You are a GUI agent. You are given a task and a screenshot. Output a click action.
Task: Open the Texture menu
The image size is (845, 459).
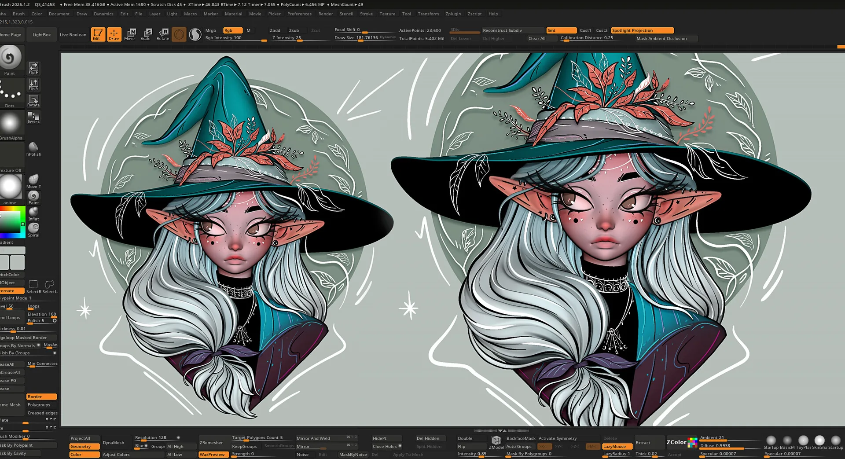pyautogui.click(x=387, y=14)
